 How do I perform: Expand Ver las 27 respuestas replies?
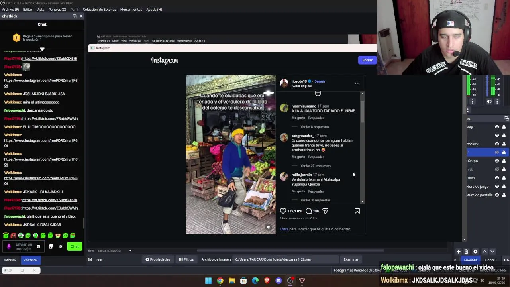pyautogui.click(x=316, y=166)
